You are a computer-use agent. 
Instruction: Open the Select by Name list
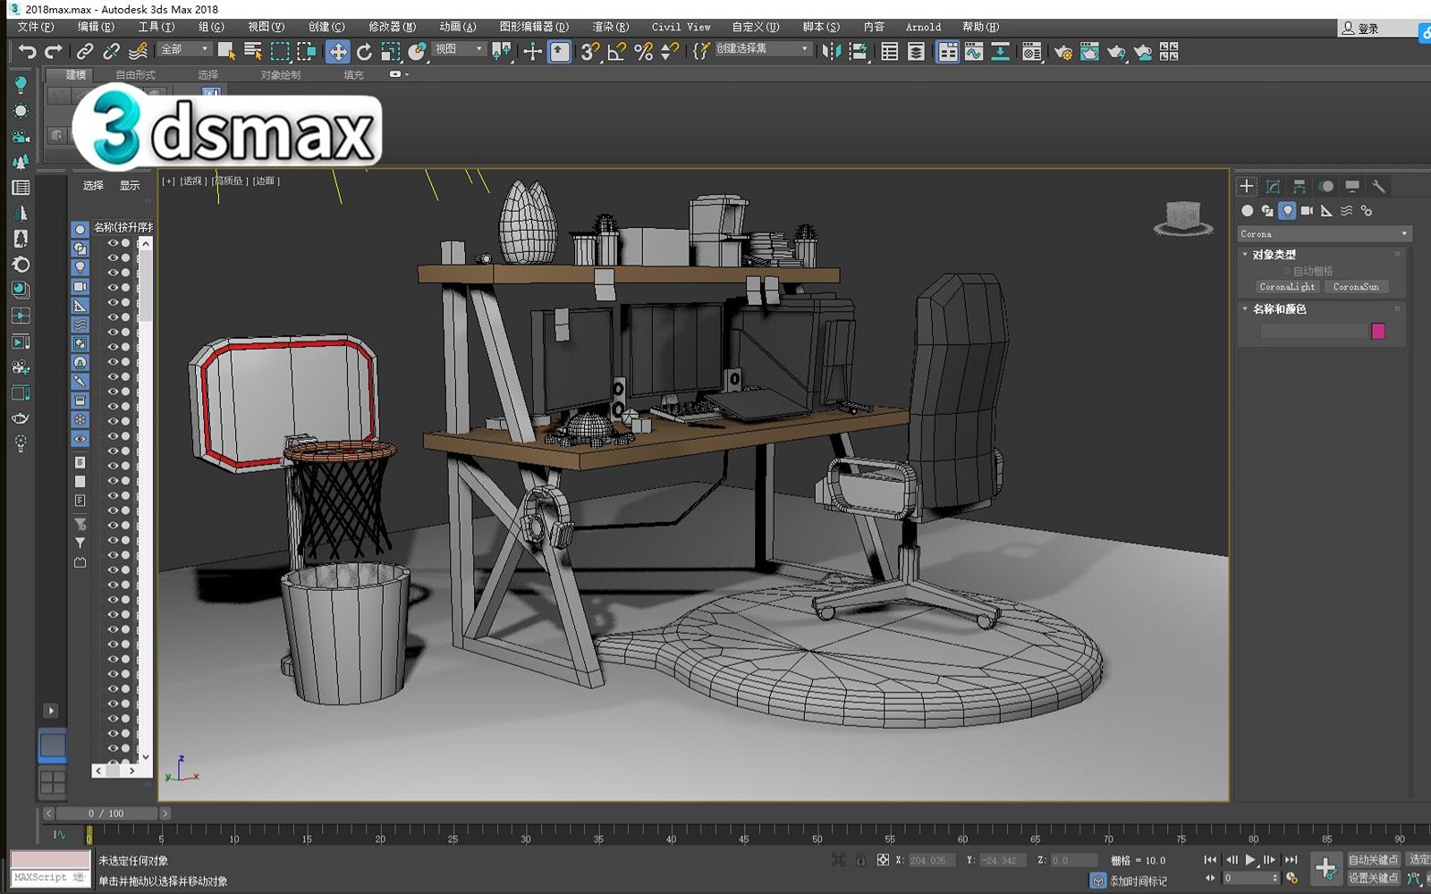pyautogui.click(x=253, y=52)
